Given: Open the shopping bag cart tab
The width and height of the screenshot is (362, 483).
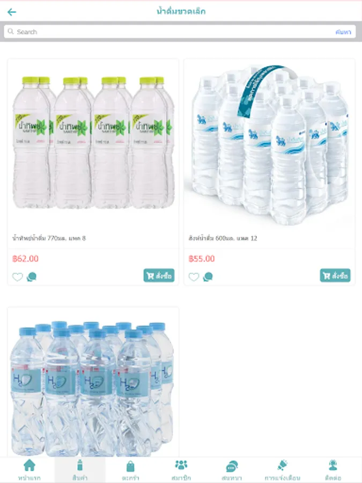Looking at the screenshot, I should click(130, 470).
